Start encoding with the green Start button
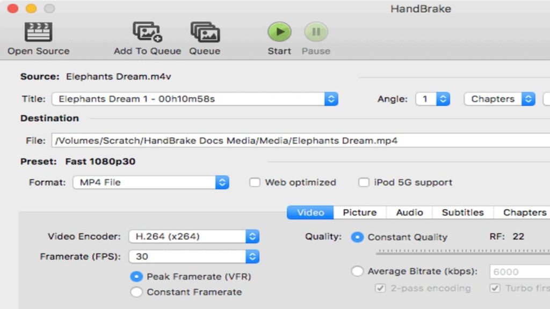This screenshot has width=550, height=309. coord(279,32)
